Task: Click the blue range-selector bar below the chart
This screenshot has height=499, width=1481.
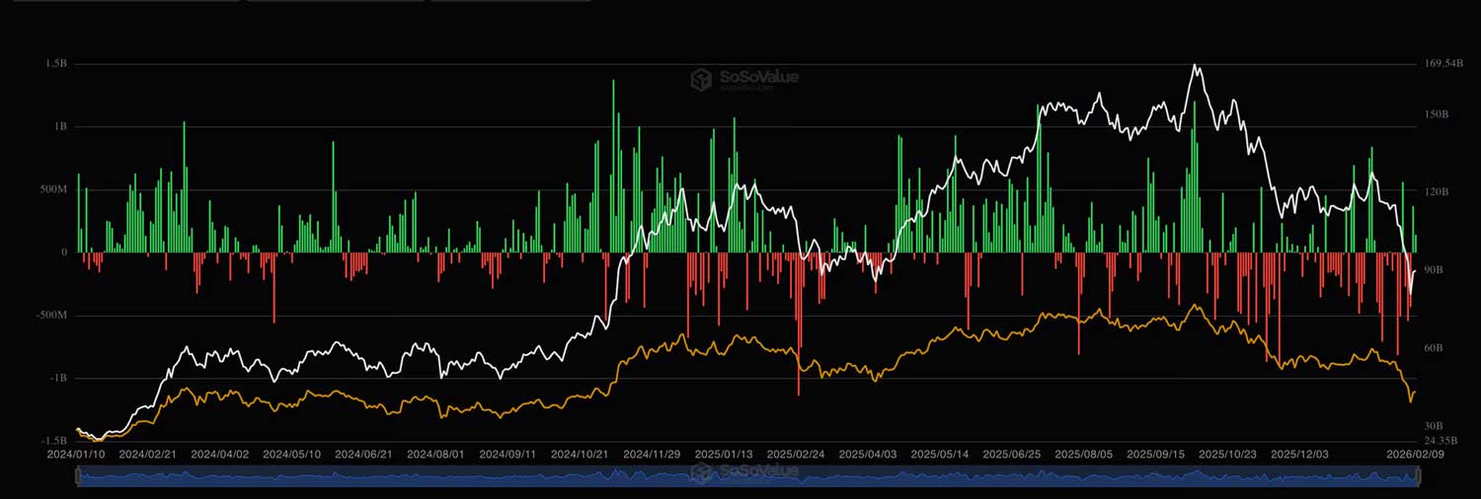Action: click(747, 476)
